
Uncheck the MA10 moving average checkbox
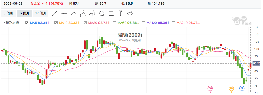56,23
